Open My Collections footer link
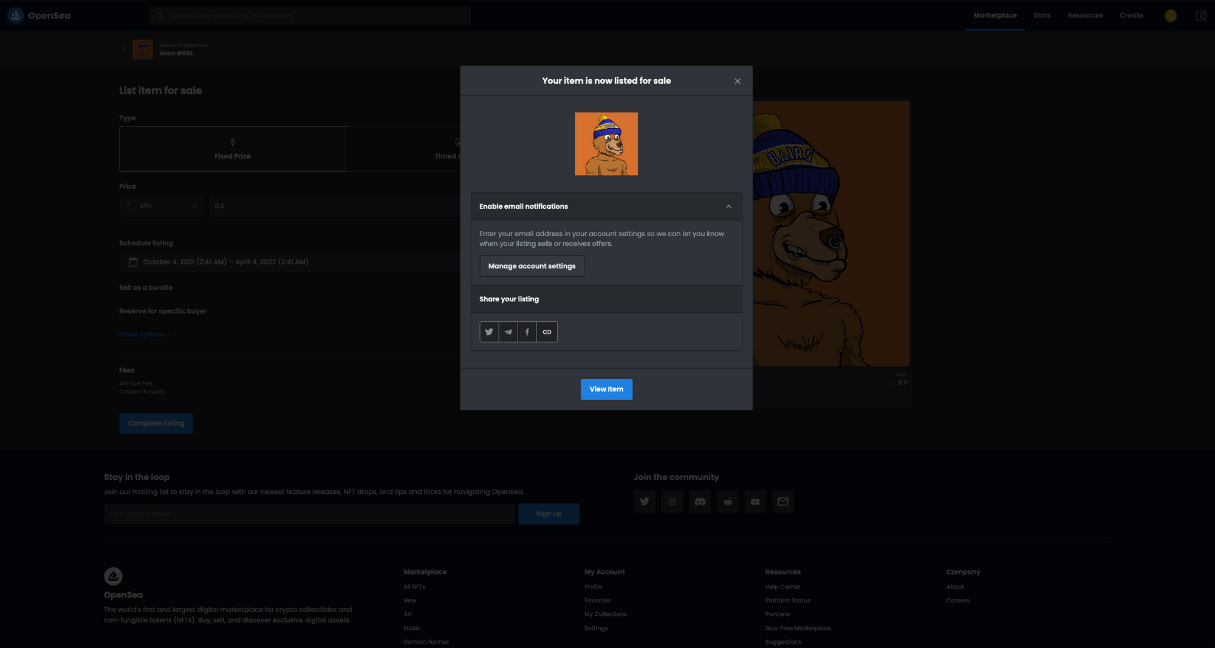The width and height of the screenshot is (1215, 648). click(606, 614)
